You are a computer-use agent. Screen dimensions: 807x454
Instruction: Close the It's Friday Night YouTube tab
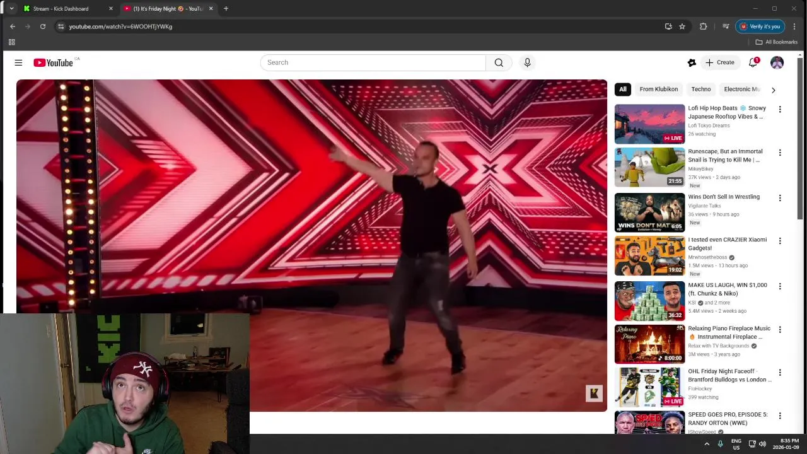(x=211, y=9)
